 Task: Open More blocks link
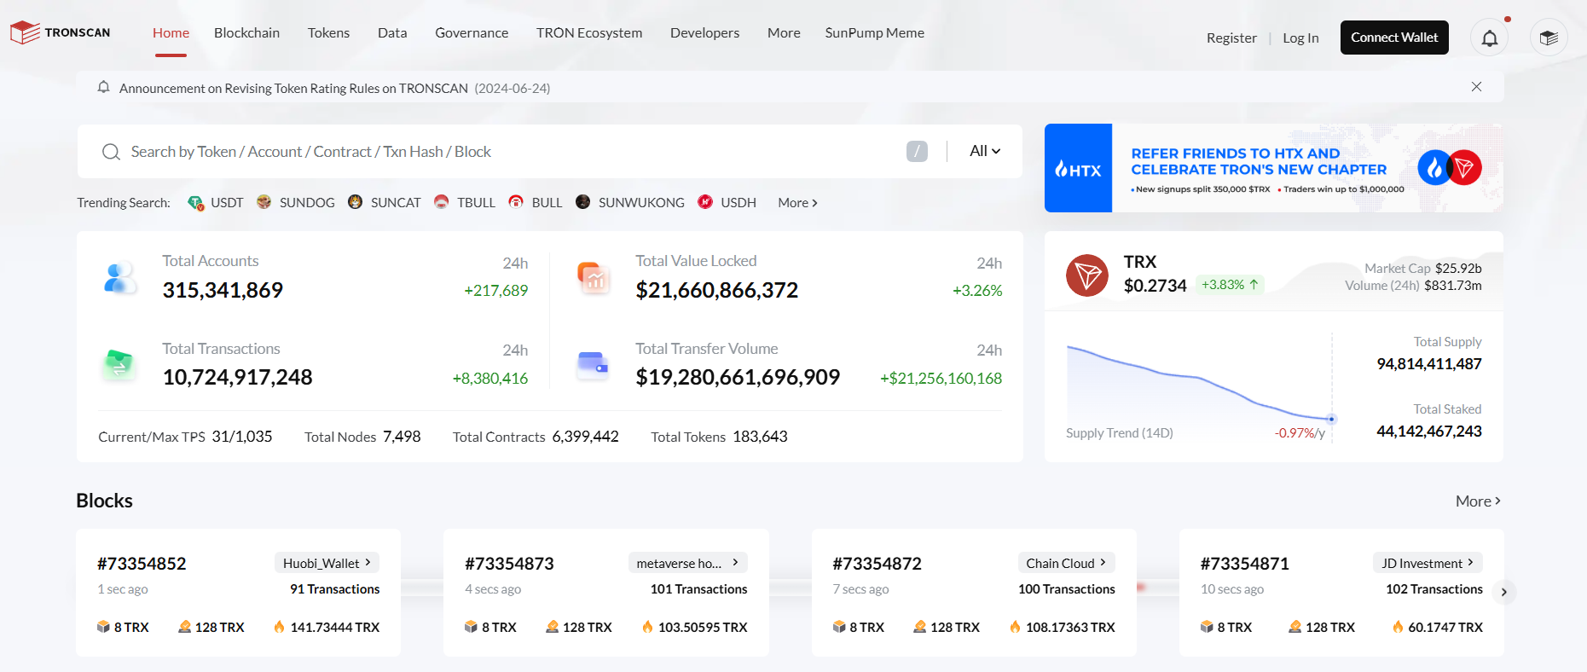pos(1478,501)
